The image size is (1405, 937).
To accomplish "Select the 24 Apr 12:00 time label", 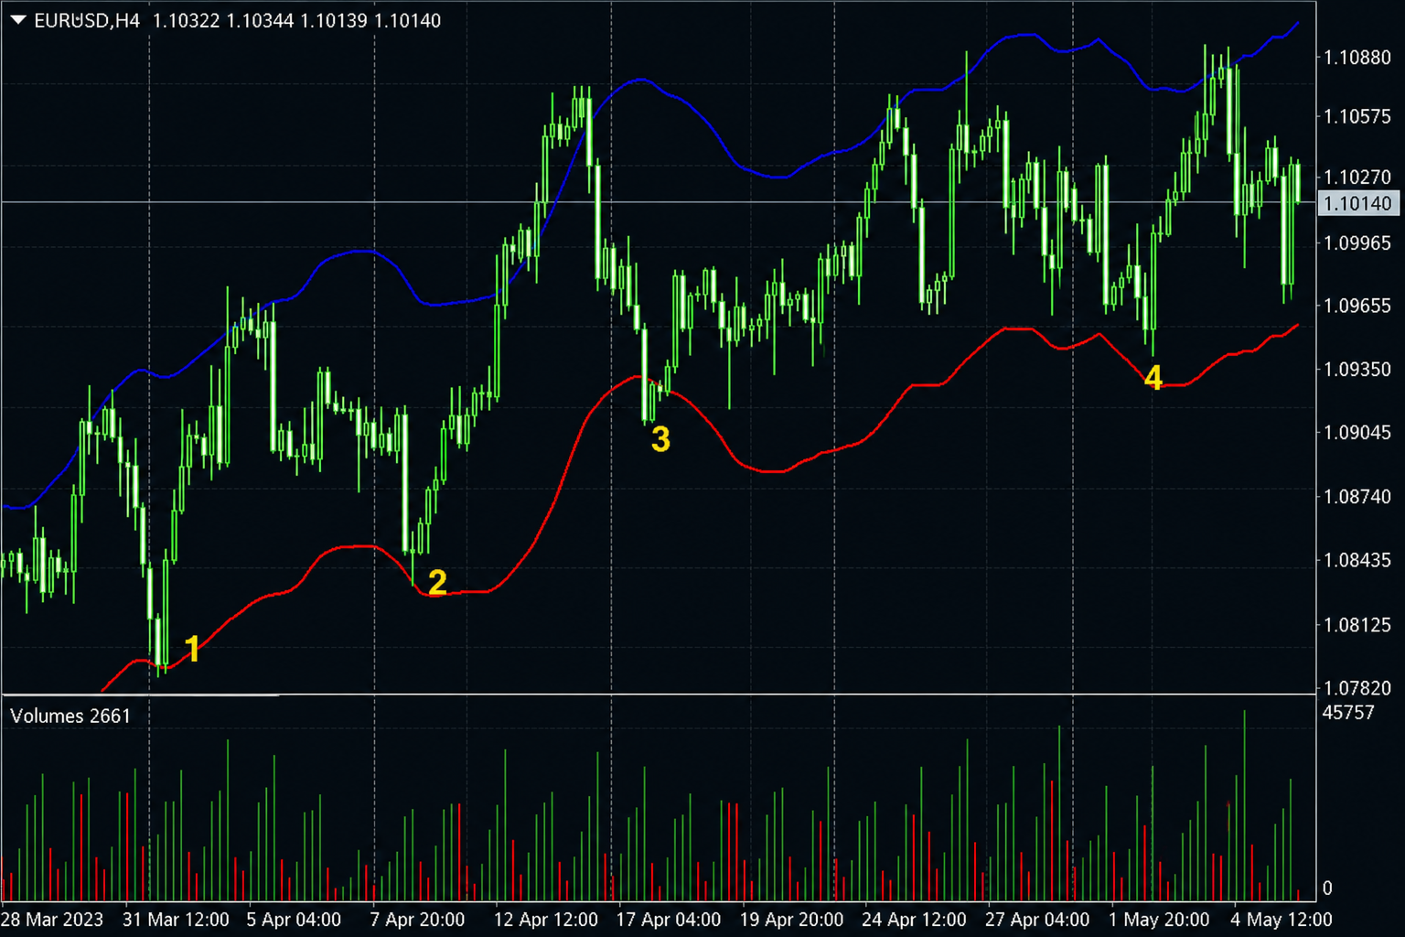I will [914, 920].
